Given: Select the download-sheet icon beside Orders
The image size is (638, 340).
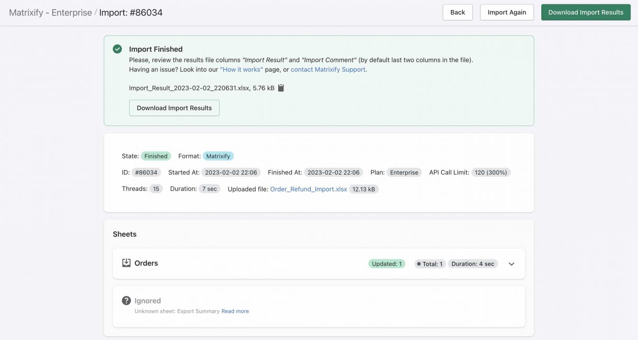Looking at the screenshot, I should (126, 263).
